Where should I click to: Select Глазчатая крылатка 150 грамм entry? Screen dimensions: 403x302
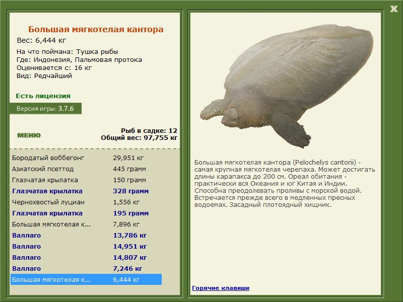(x=86, y=180)
